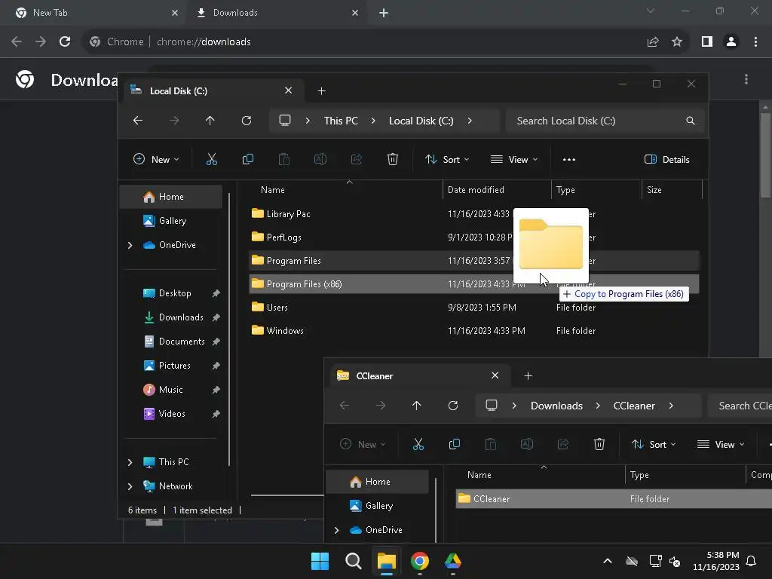Click Downloads breadcrumb in CCleaner window
Viewport: 772px width, 579px height.
click(x=556, y=406)
